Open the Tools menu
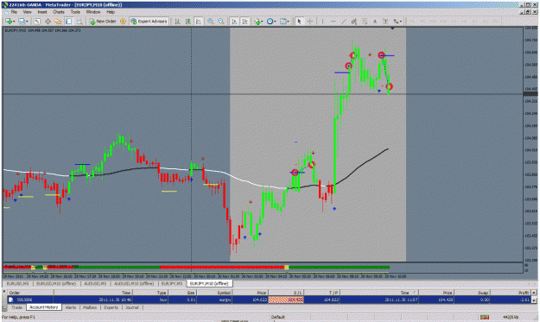540x322 pixels. [75, 12]
